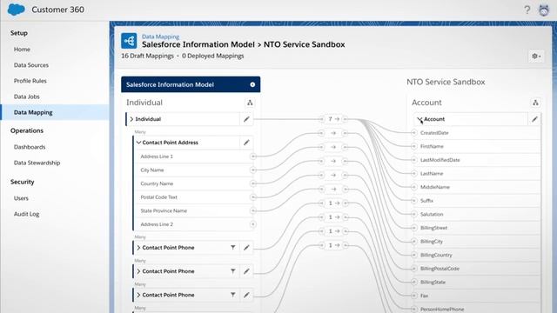Open Users under Security
Screen dimensions: 557x313
(x=21, y=198)
